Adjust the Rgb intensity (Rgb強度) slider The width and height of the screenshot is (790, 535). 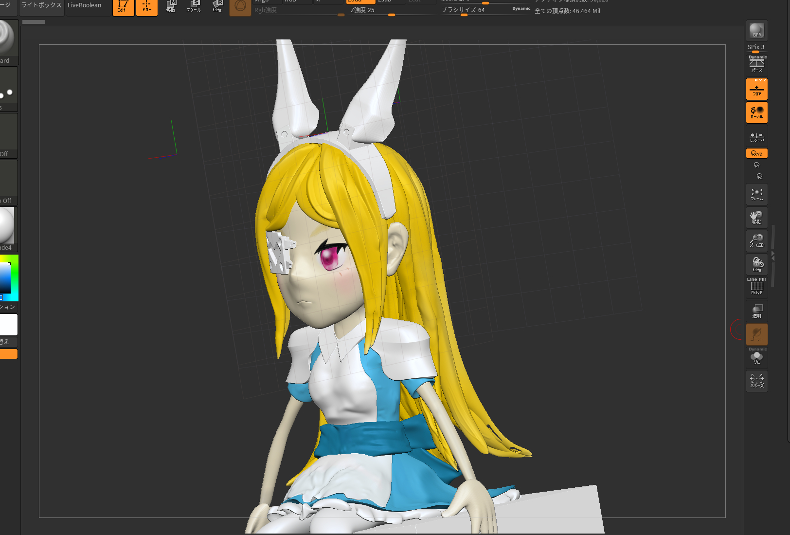coord(299,11)
